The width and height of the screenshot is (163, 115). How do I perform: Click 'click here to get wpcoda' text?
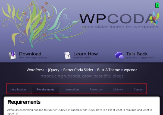pyautogui.click(x=33, y=58)
